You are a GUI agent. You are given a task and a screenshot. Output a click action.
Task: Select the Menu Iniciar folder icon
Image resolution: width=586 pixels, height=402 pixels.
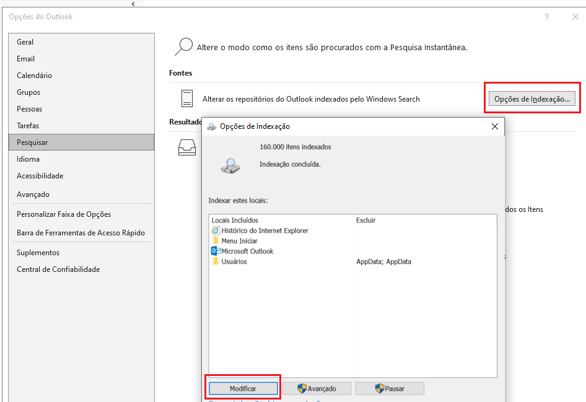coord(216,240)
